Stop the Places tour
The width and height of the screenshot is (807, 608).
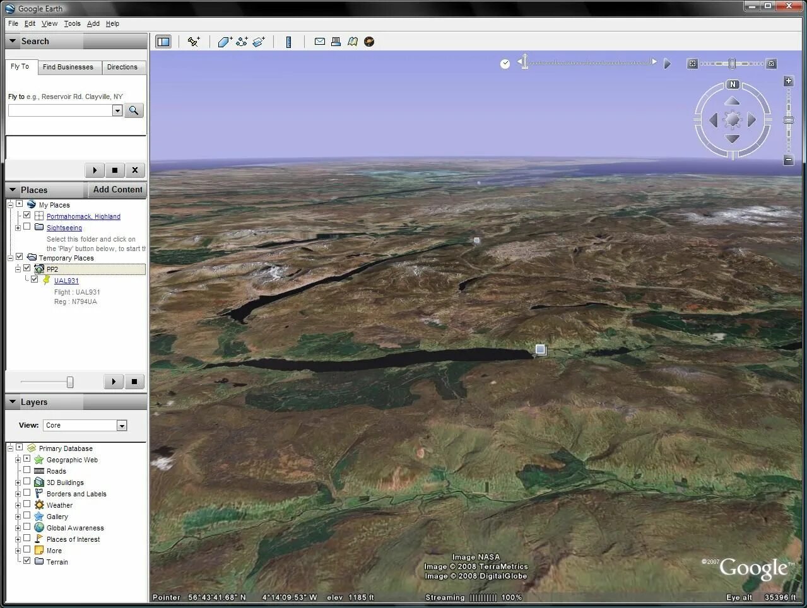[x=134, y=382]
